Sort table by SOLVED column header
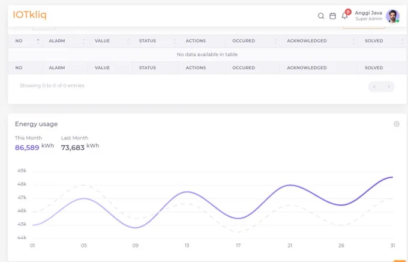Screen dimensions: 408x262 click(382, 41)
